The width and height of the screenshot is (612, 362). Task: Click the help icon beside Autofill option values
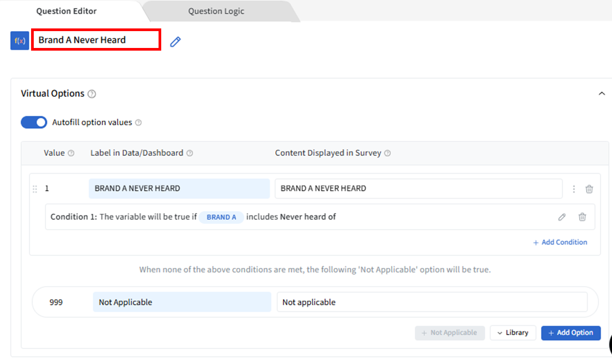point(138,123)
